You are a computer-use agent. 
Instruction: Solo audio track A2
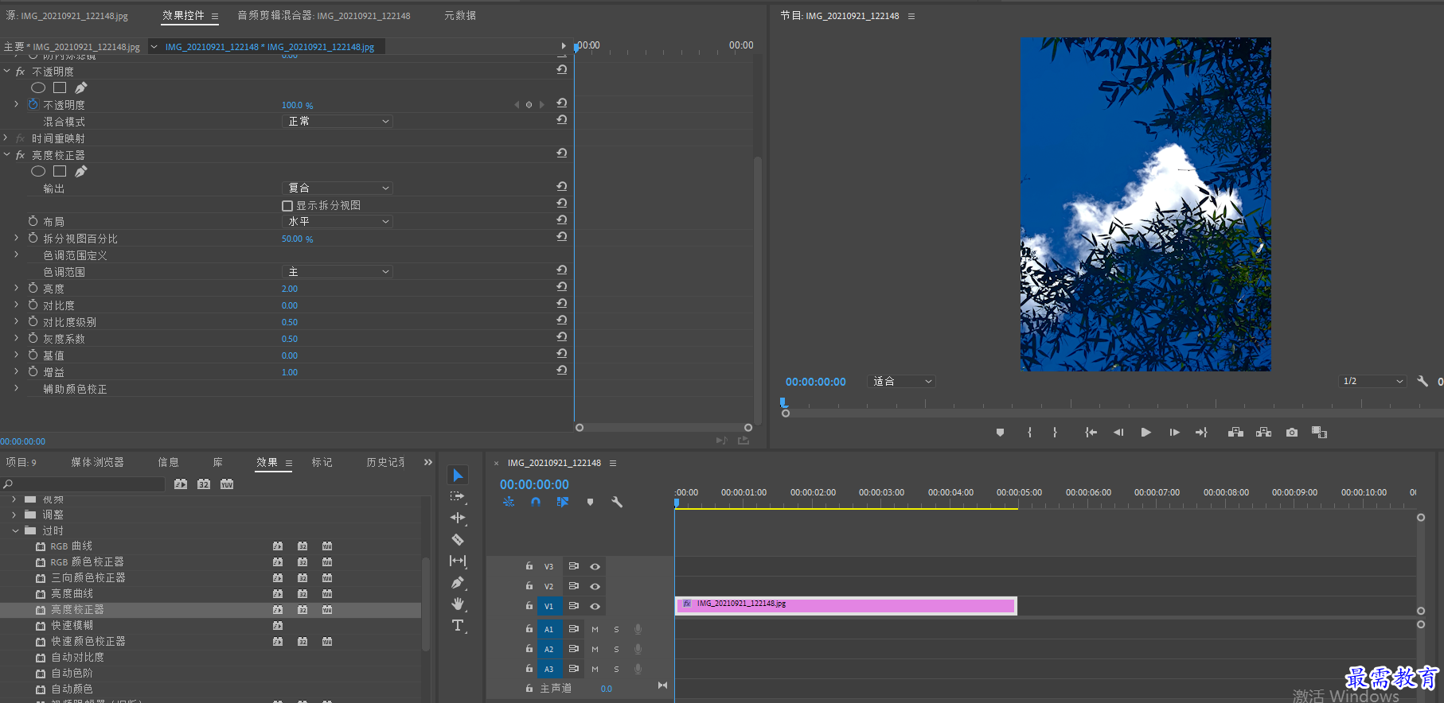tap(616, 649)
